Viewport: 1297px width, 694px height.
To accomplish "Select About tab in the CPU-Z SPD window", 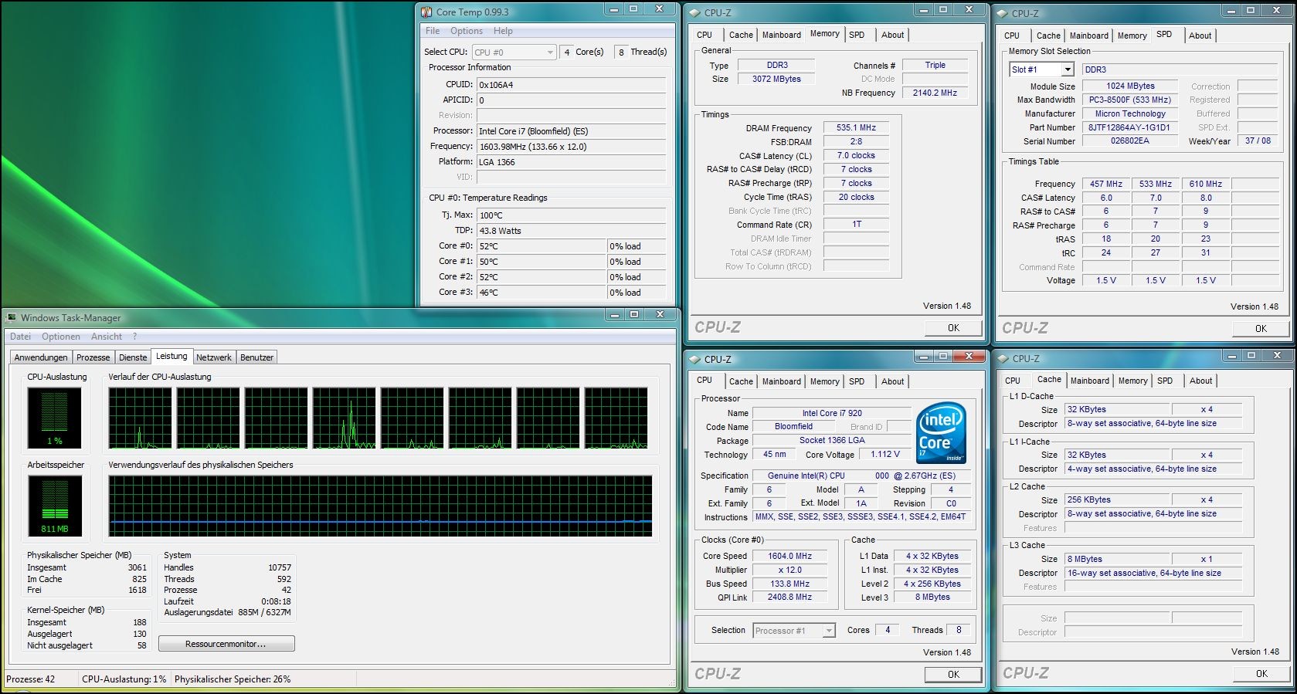I will pyautogui.click(x=1200, y=36).
